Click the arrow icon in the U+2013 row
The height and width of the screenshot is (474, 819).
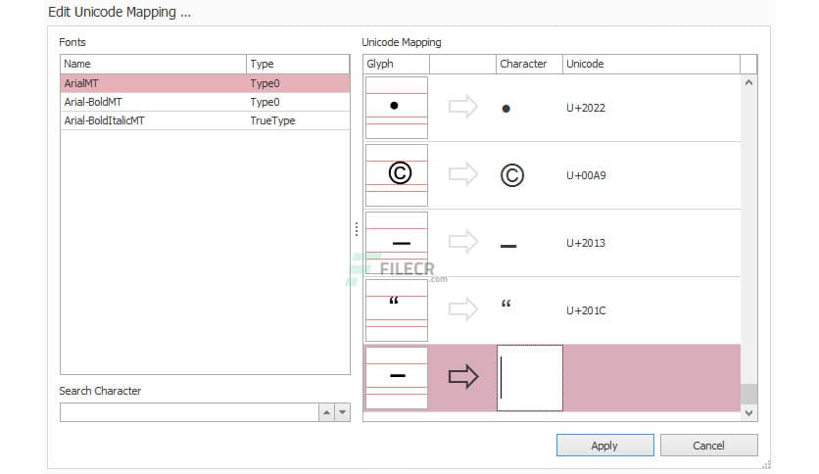coord(462,242)
